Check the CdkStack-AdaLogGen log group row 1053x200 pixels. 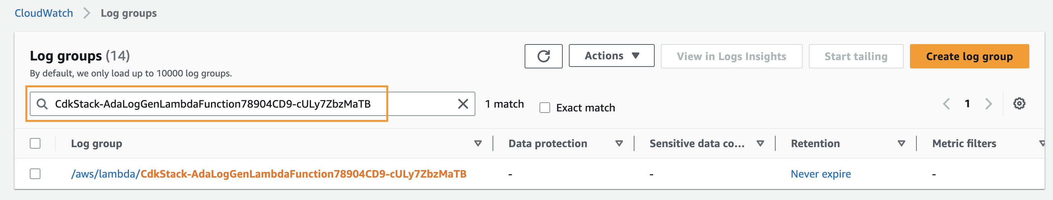click(35, 174)
